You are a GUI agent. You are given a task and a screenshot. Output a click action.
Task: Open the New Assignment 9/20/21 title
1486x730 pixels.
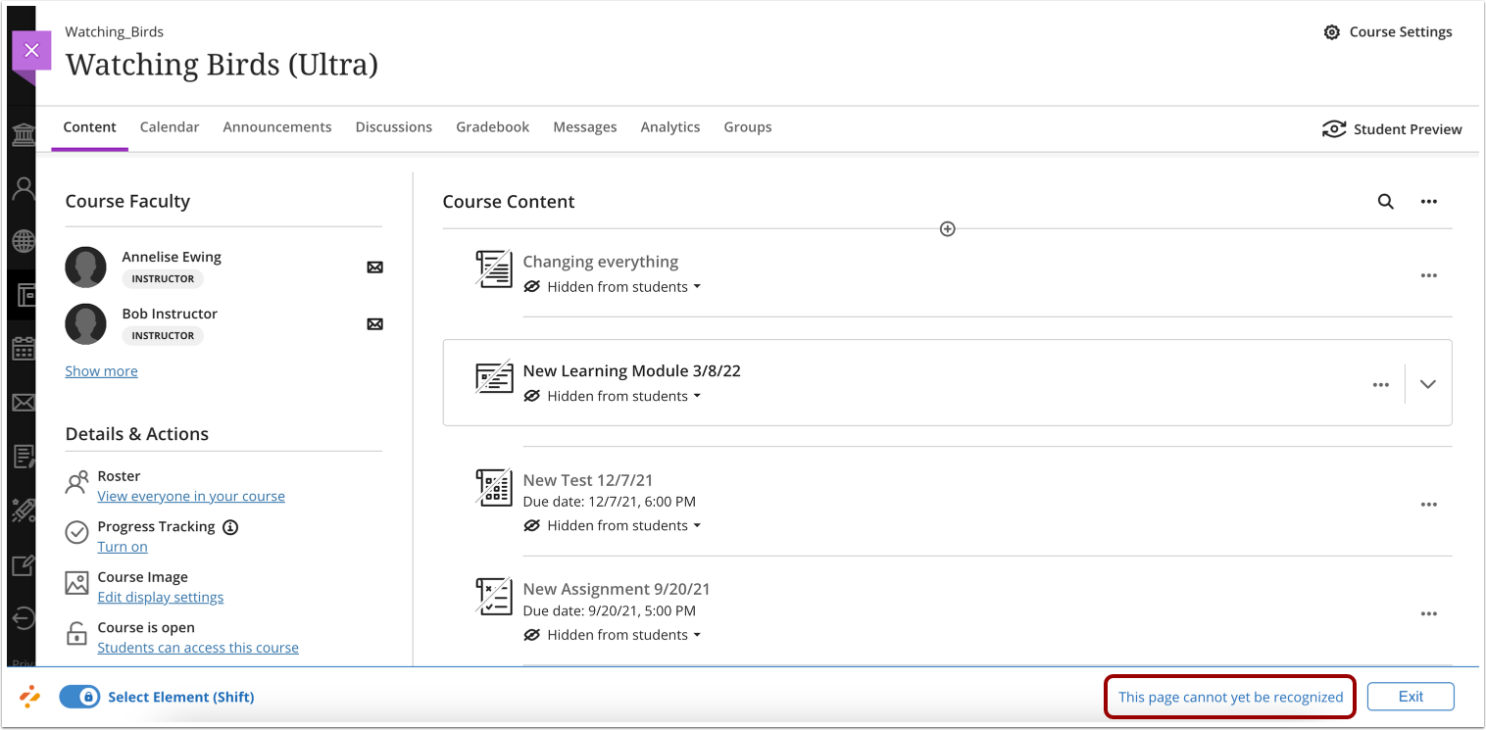coord(617,590)
